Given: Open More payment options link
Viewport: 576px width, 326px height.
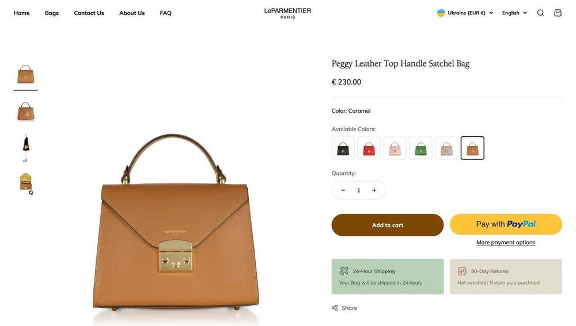Looking at the screenshot, I should [506, 243].
